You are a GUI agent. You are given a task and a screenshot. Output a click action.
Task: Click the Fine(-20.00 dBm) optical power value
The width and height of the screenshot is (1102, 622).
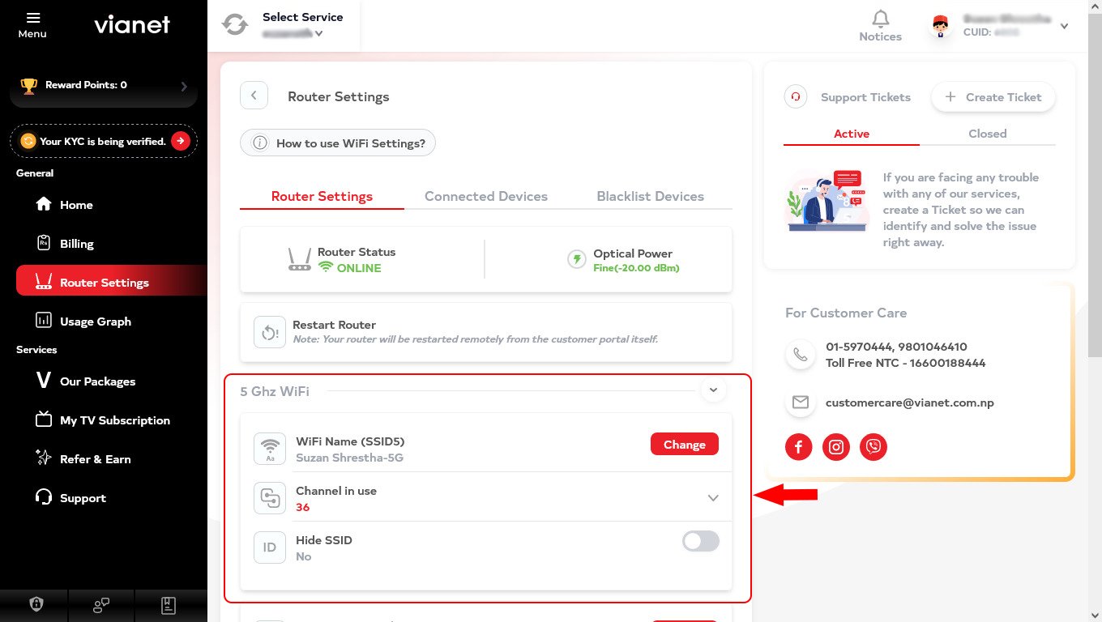[636, 268]
